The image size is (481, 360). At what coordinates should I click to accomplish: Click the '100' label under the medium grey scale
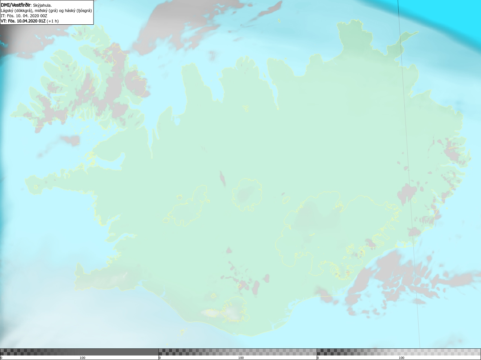pos(241,358)
